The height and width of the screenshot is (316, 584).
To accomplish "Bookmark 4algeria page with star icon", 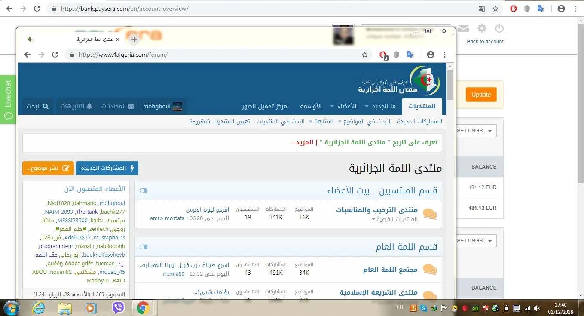I will pos(365,55).
